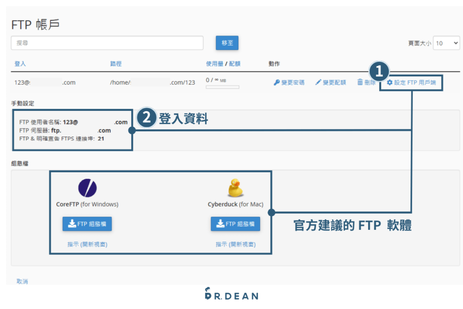
Task: Click the 移至 button
Action: pos(227,43)
